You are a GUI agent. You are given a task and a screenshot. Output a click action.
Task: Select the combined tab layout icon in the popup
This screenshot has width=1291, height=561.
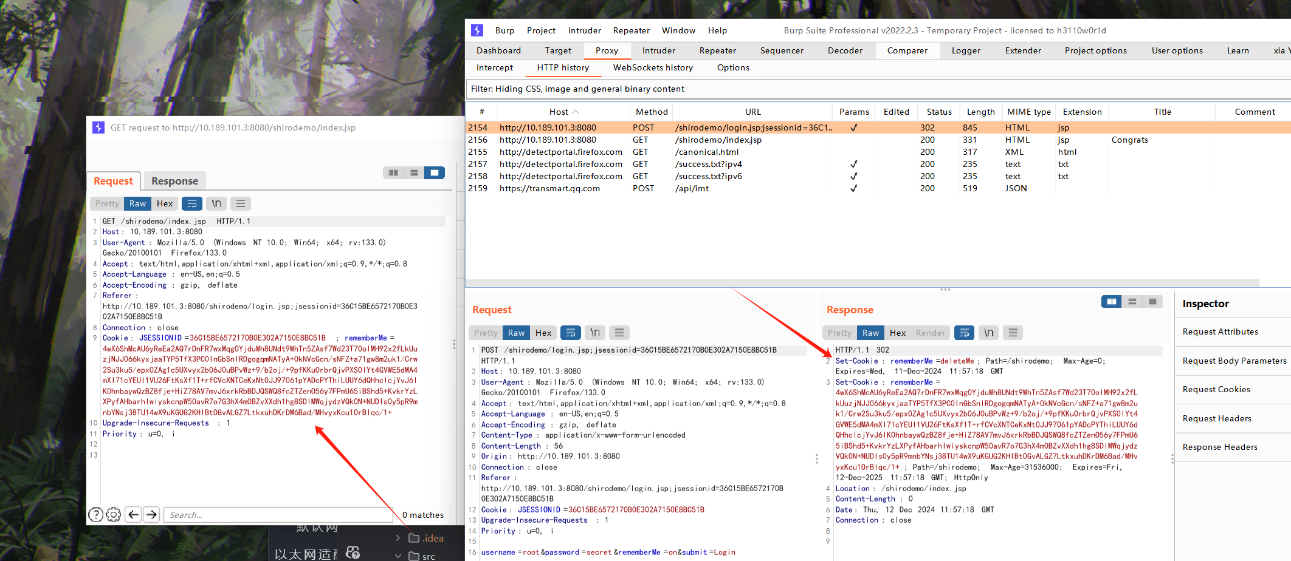435,173
